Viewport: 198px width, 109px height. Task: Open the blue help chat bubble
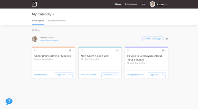[9, 101]
